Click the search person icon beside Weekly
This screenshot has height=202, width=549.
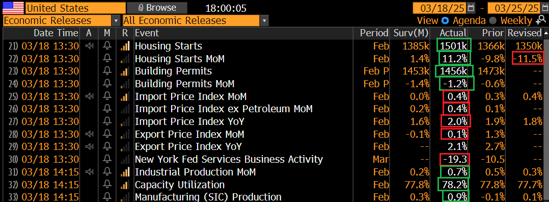click(540, 21)
